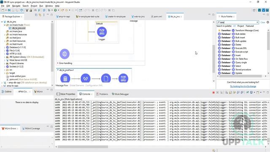
Task: Click the Mule Palette search field
Action: tap(238, 22)
